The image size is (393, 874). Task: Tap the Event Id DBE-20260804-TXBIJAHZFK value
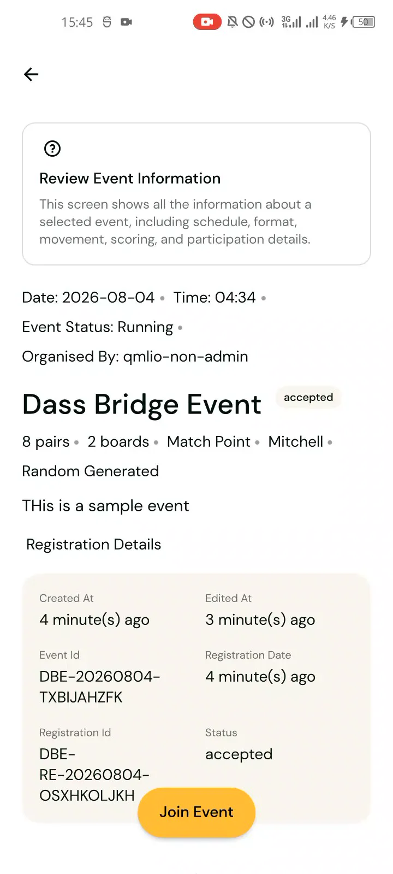pyautogui.click(x=100, y=687)
